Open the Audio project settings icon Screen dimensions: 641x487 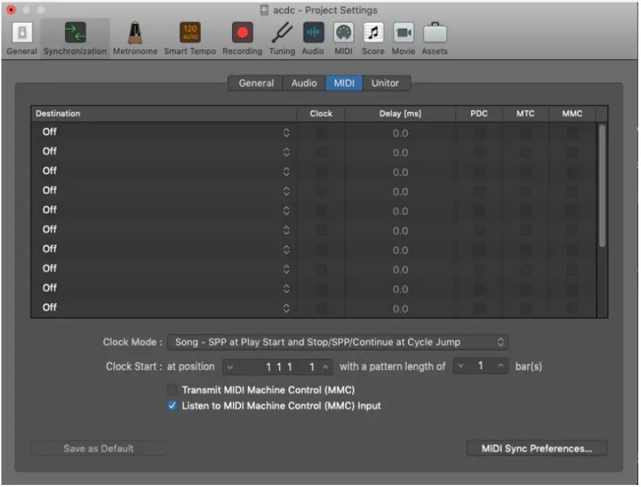point(315,33)
